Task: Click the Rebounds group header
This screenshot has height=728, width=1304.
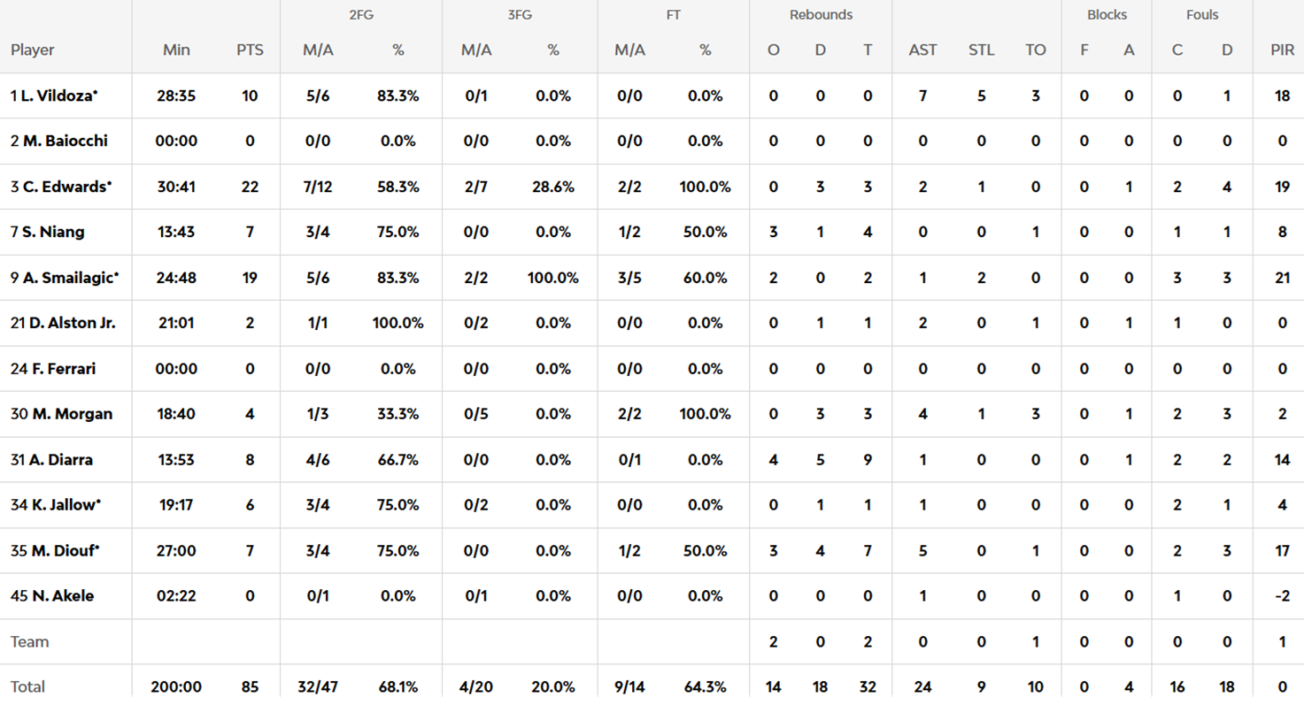Action: pos(821,15)
